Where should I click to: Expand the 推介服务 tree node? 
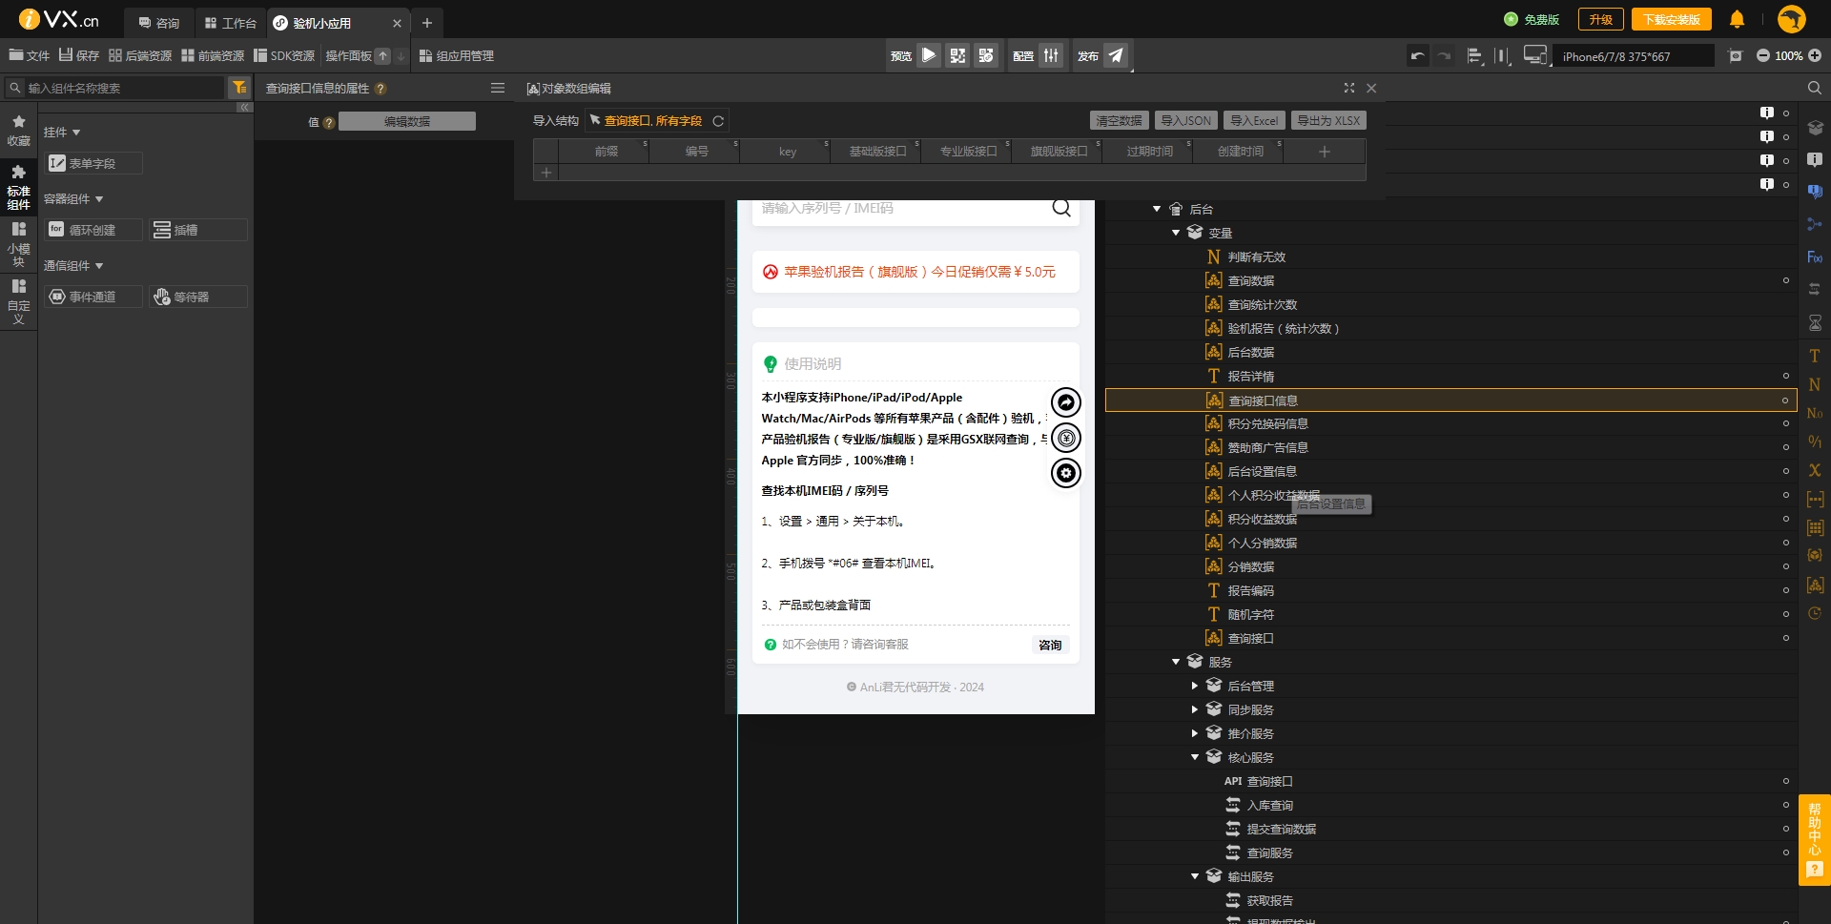pos(1195,733)
